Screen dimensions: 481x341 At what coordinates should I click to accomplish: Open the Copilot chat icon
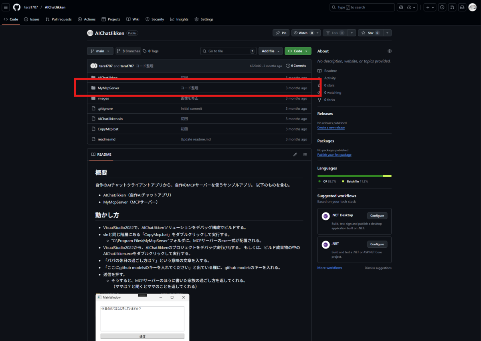coord(400,7)
